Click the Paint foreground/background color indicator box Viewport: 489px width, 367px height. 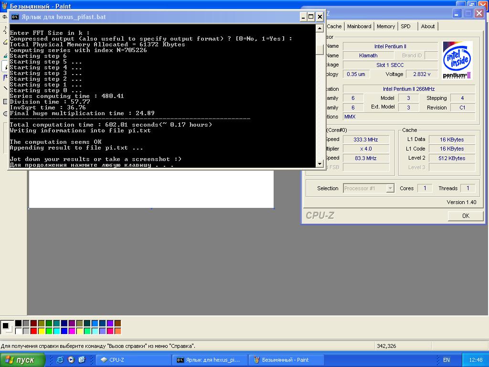pos(7,327)
